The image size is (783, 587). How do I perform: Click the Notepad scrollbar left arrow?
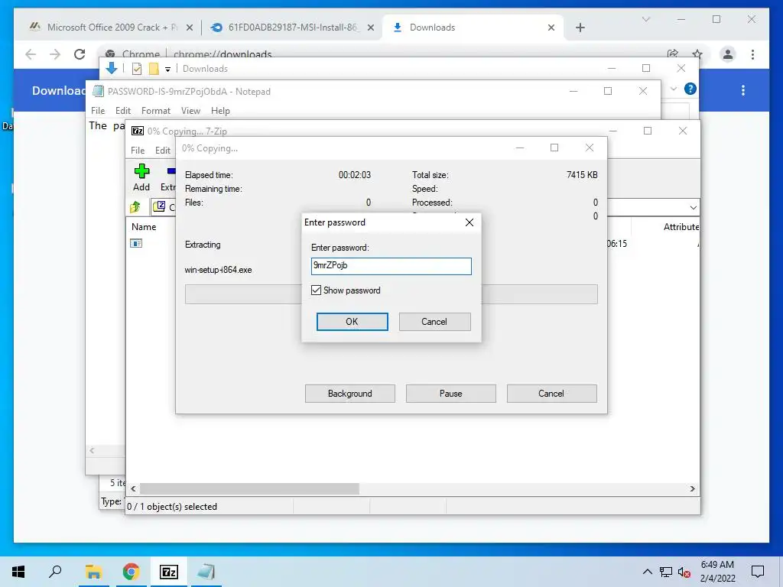pyautogui.click(x=92, y=451)
